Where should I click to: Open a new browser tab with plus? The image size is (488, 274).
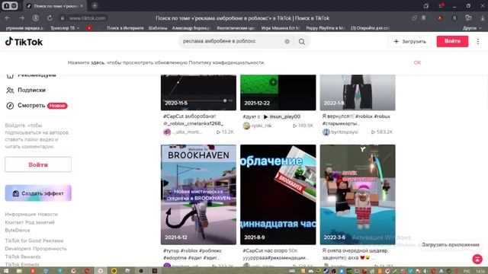click(95, 5)
